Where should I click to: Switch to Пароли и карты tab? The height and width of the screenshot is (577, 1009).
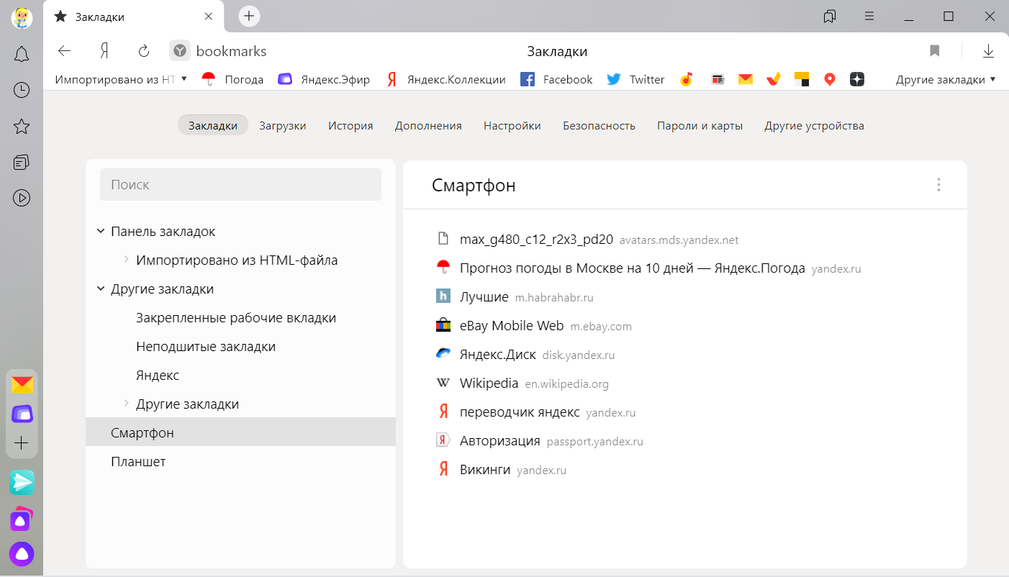700,125
